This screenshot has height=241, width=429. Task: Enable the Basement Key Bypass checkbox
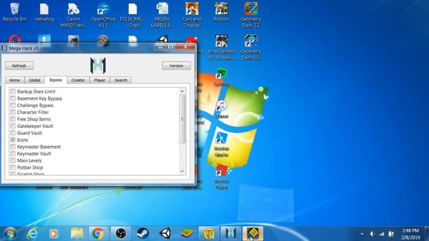13,98
